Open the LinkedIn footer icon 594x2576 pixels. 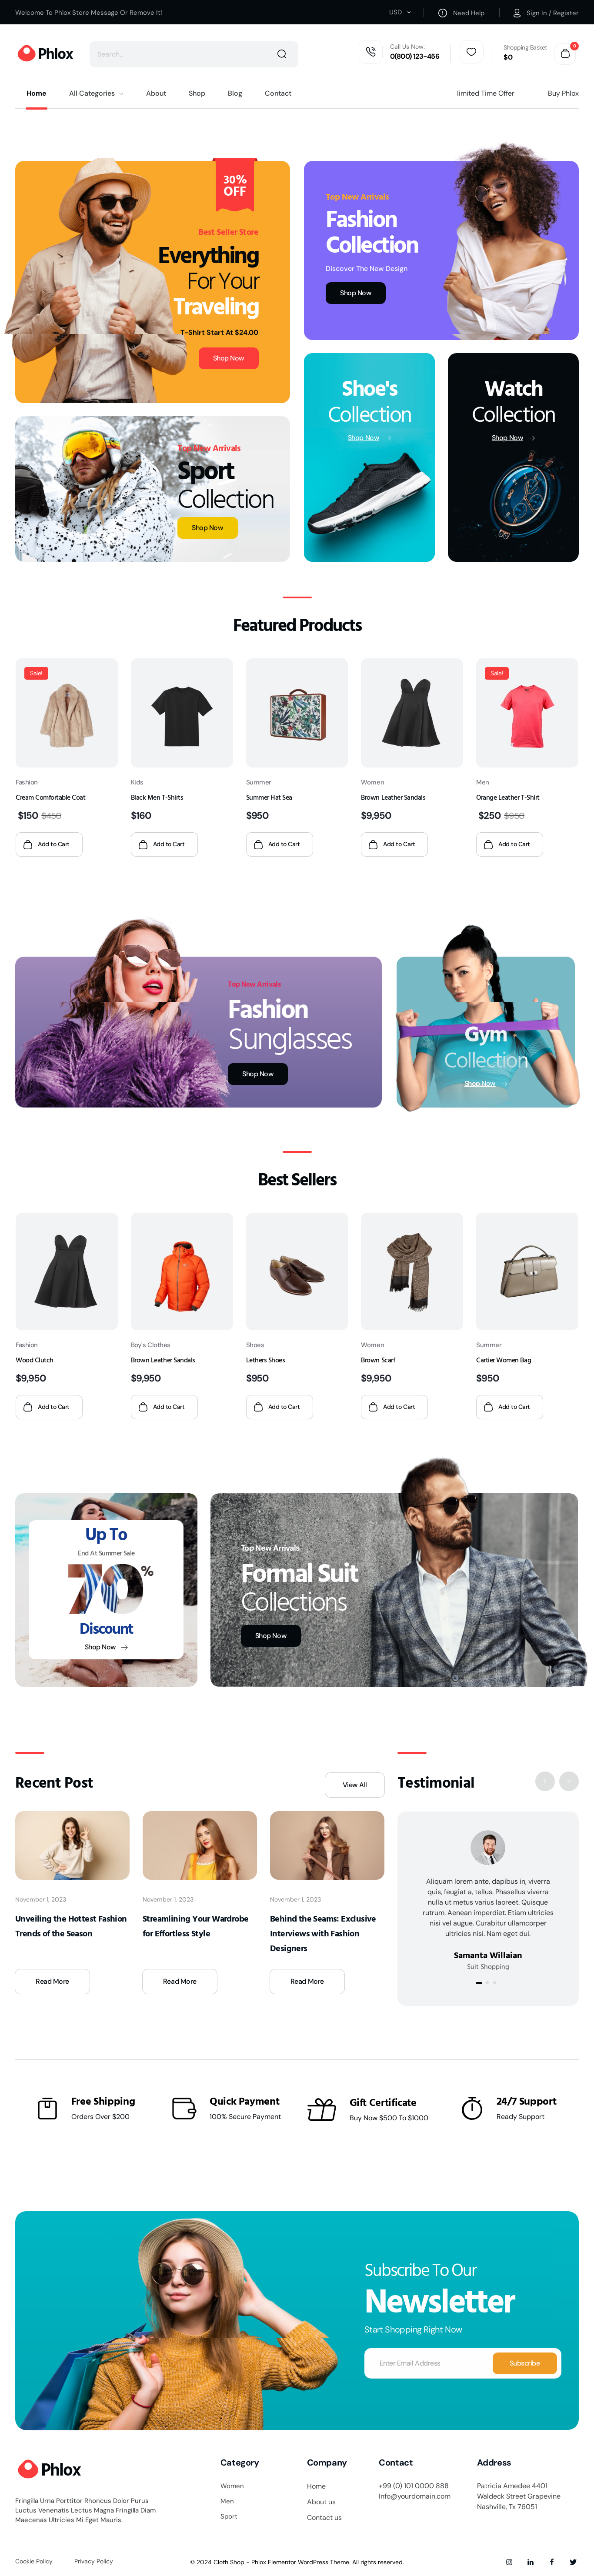[x=530, y=2561]
